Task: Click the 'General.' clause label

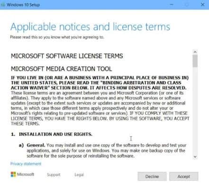Action: pos(36,145)
